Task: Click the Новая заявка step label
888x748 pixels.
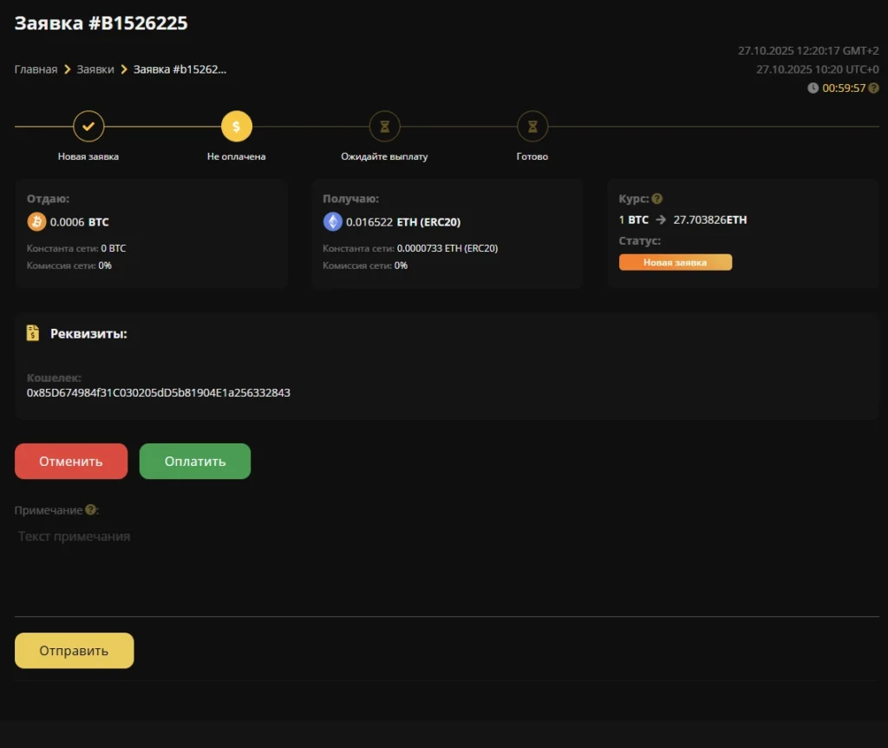Action: pyautogui.click(x=88, y=156)
